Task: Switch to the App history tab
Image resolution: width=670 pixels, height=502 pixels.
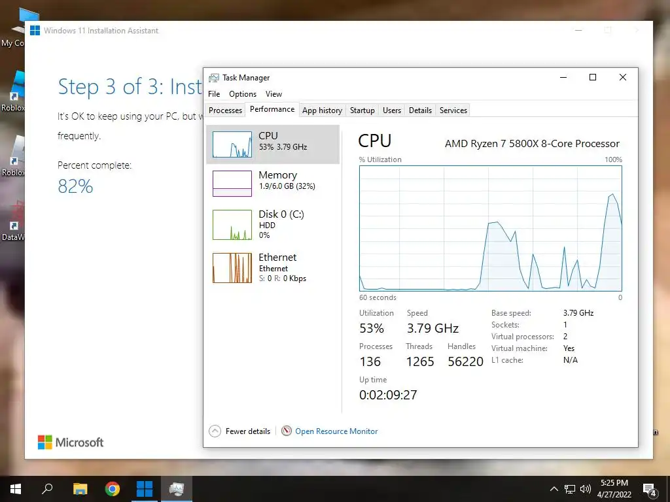Action: point(322,110)
